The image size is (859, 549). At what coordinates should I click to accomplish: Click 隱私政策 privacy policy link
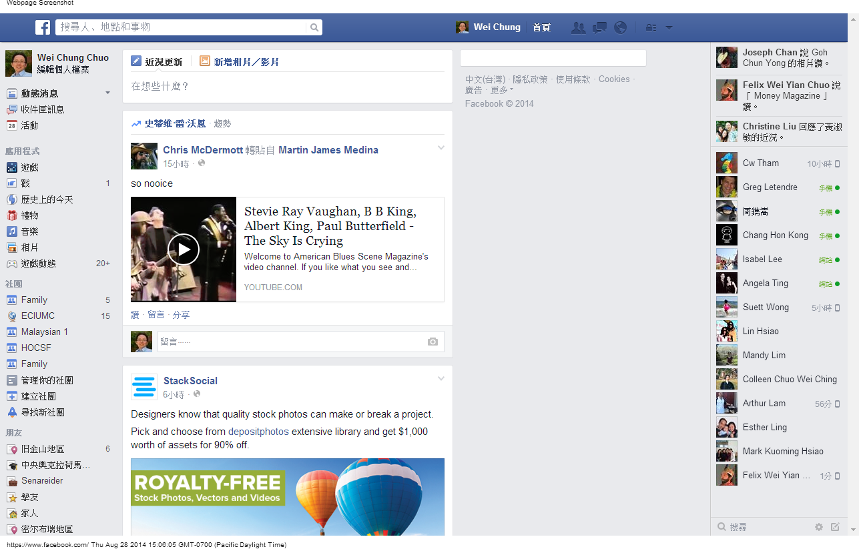pos(530,79)
